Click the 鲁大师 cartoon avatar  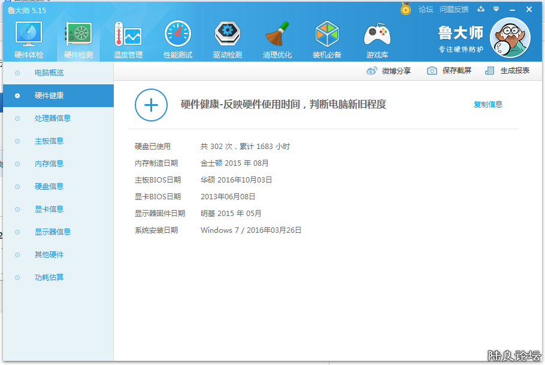(510, 38)
